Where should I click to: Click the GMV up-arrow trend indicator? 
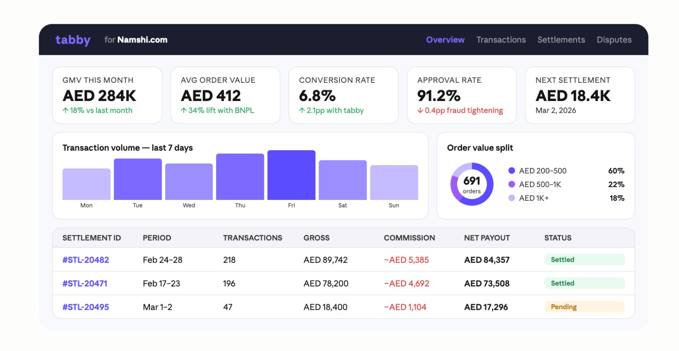click(65, 110)
